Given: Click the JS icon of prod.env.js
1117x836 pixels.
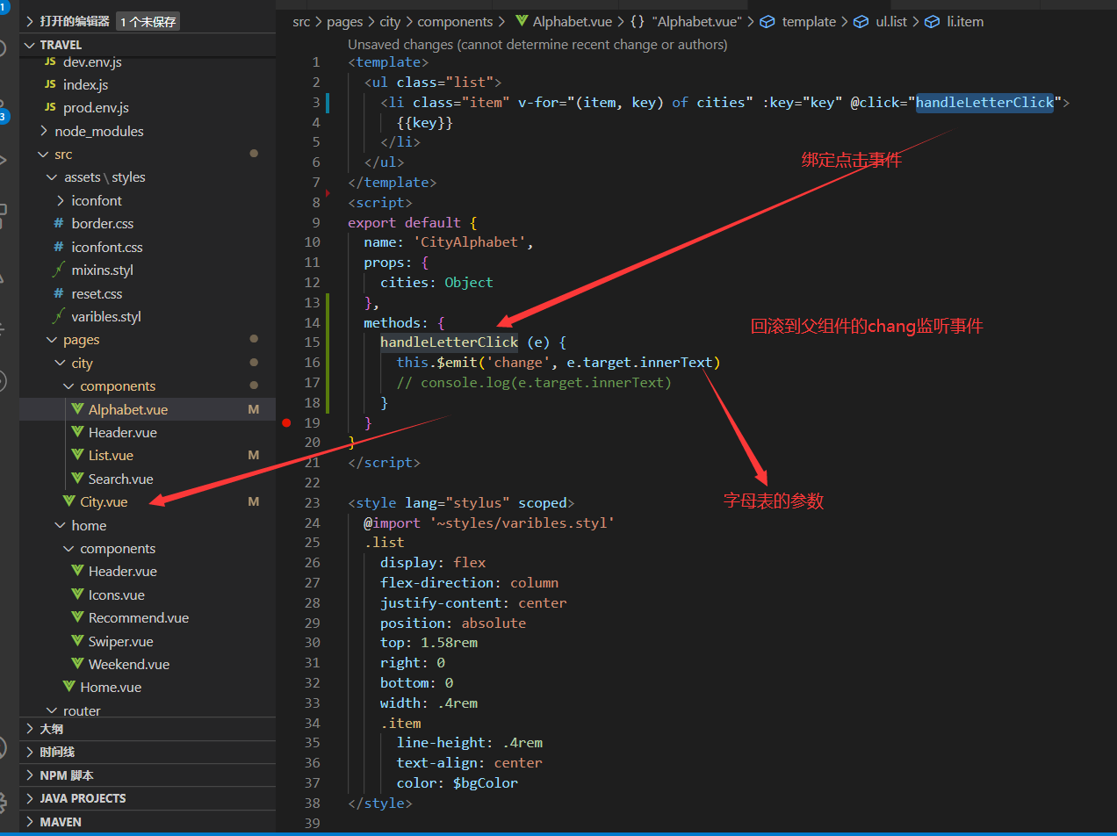Looking at the screenshot, I should (49, 108).
